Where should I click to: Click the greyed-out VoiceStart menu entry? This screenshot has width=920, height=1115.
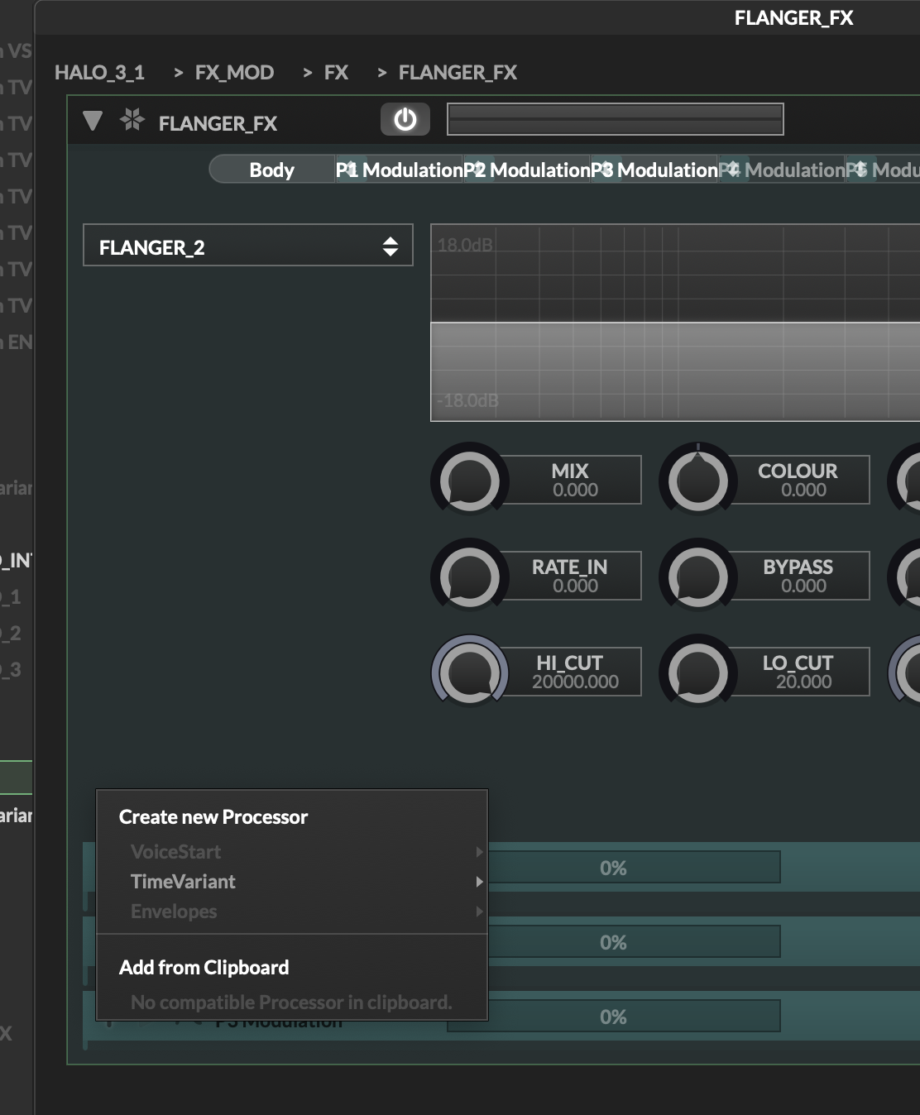pyautogui.click(x=292, y=852)
